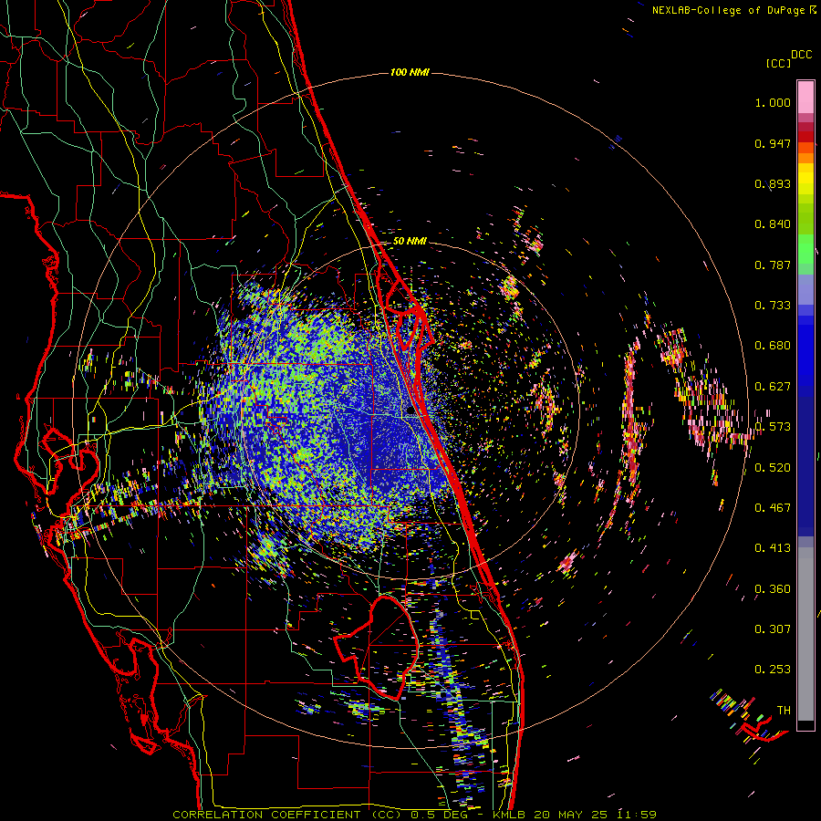Click the 1.000 value on the color scale
This screenshot has width=821, height=821.
[773, 102]
